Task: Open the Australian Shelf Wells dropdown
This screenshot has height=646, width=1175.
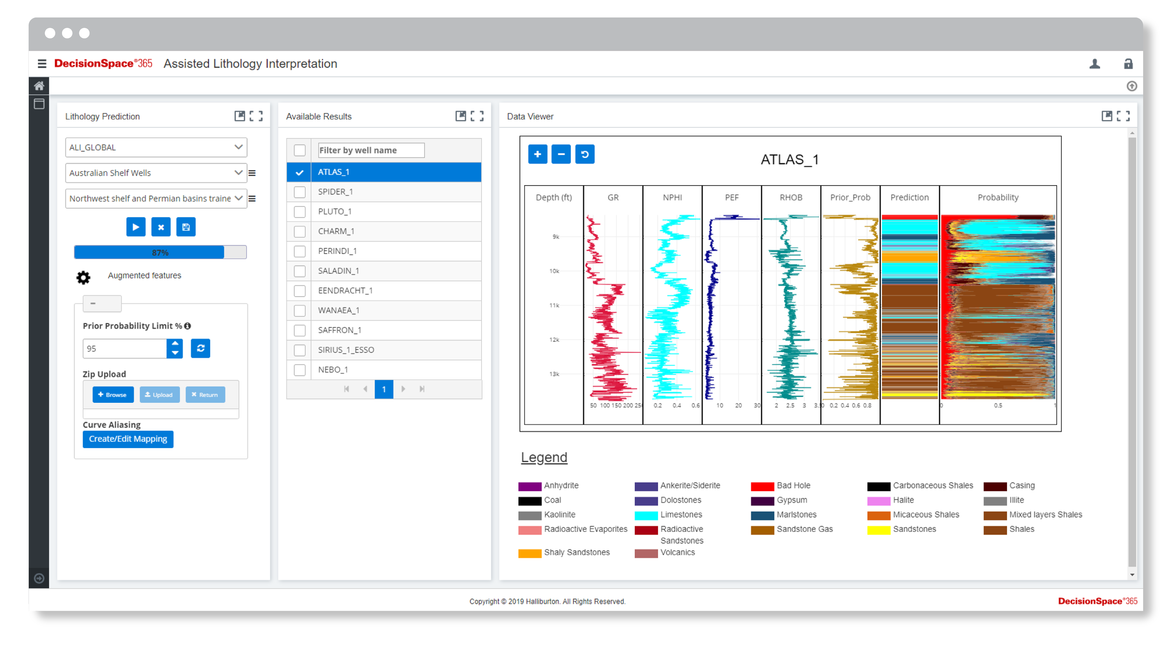Action: tap(156, 173)
